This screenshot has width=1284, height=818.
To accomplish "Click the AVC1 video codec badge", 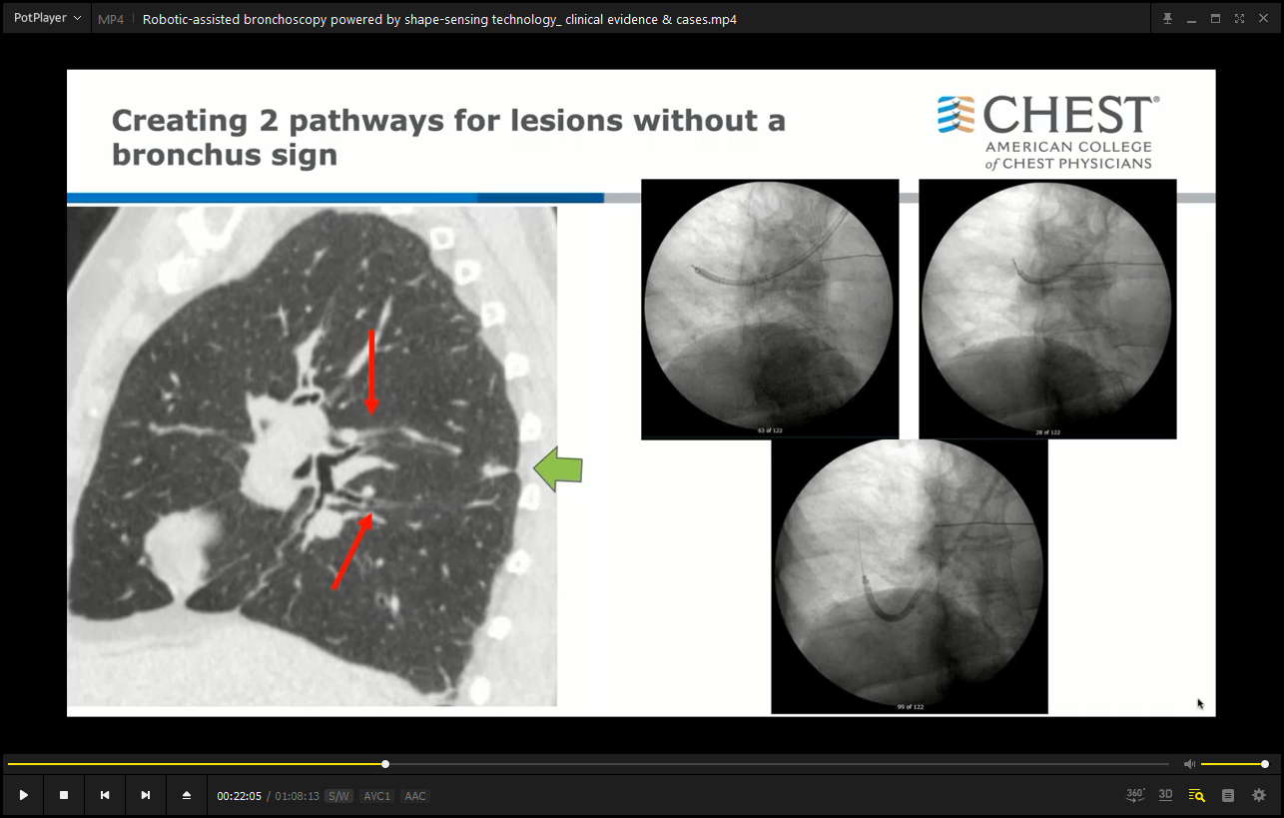I will 377,796.
